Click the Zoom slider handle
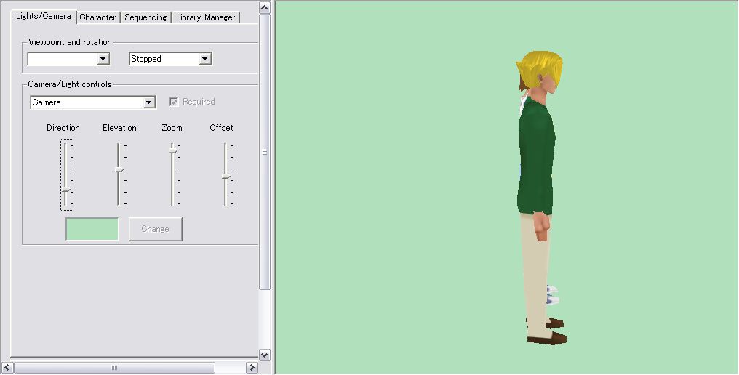This screenshot has height=375, width=739. [172, 150]
